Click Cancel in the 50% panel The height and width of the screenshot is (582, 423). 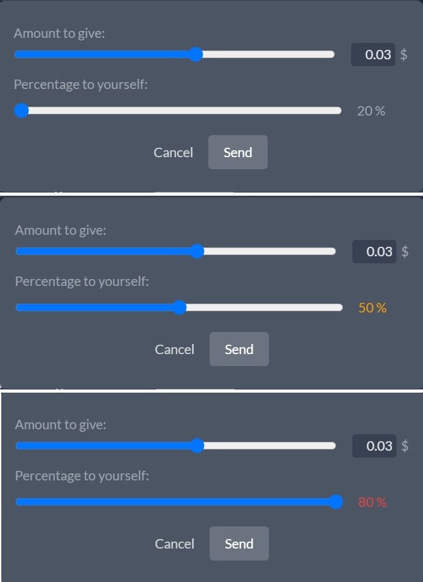(174, 349)
